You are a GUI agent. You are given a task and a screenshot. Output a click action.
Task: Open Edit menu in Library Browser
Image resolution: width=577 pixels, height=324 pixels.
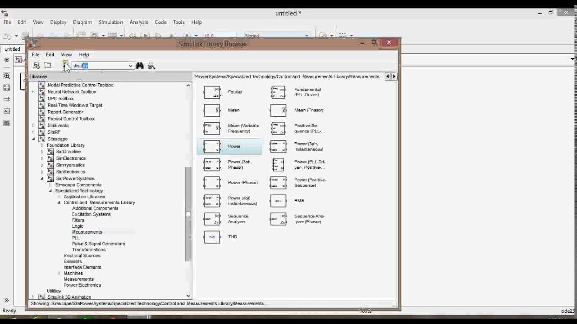pos(50,54)
